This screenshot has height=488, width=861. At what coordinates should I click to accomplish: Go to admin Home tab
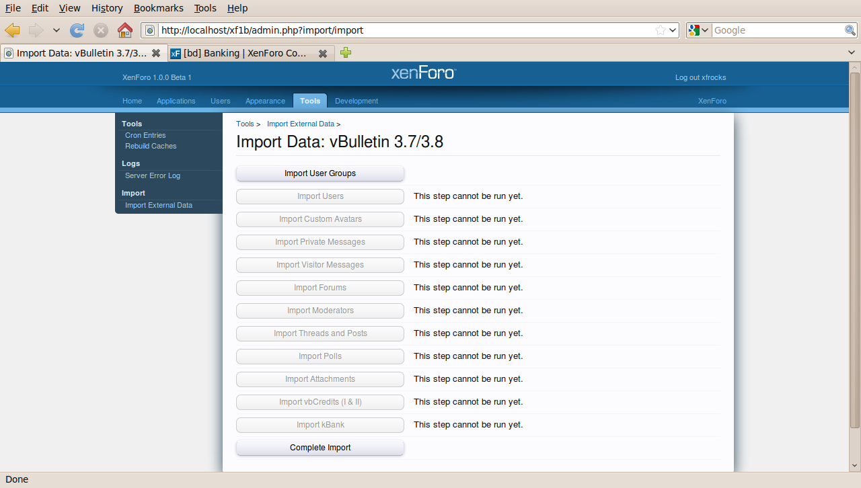(x=132, y=101)
